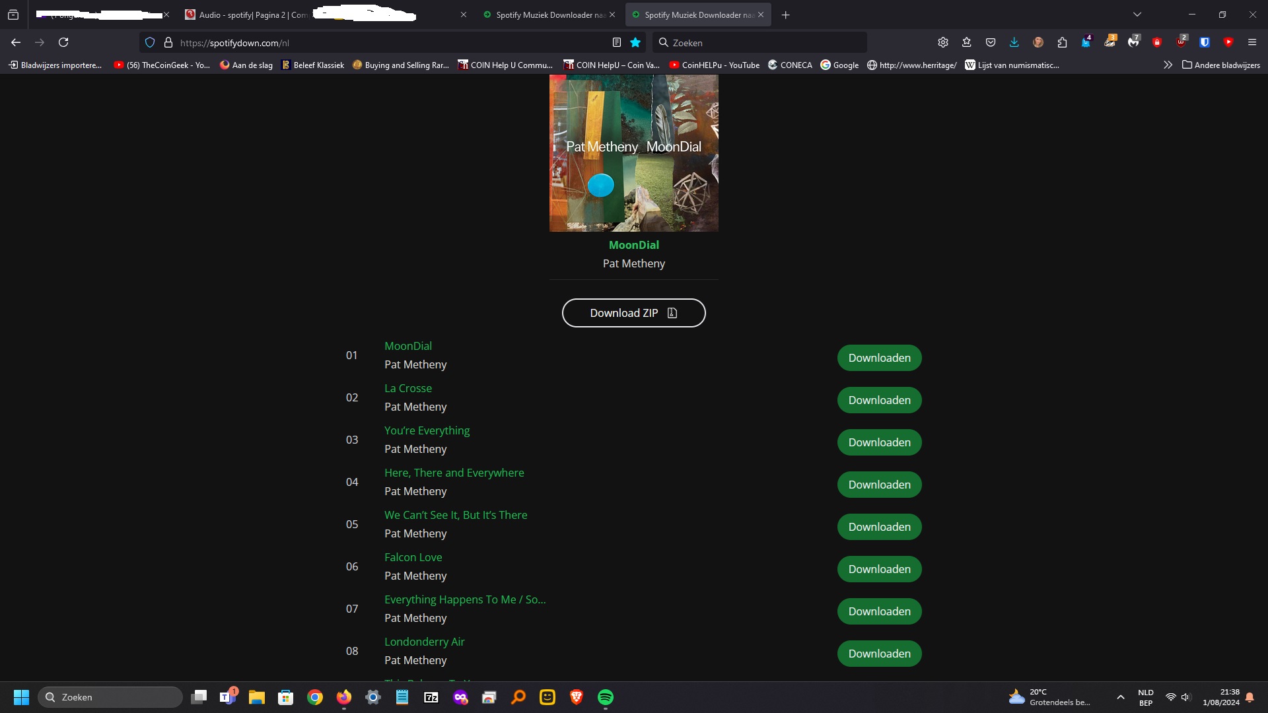Open the Lijst van numismatisc... bookmark
1268x713 pixels.
click(1012, 65)
